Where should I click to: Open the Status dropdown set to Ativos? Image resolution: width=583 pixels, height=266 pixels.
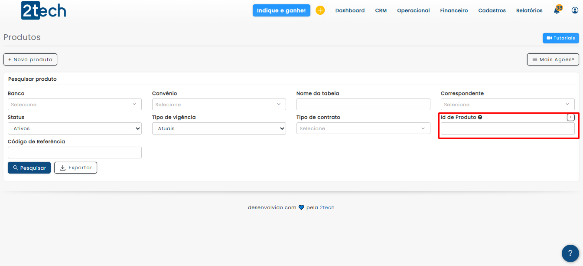pos(75,128)
